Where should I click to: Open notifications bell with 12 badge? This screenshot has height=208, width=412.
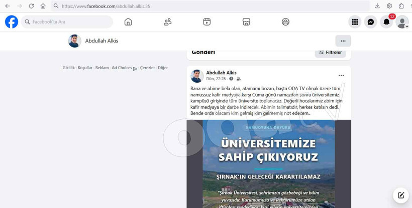(386, 22)
